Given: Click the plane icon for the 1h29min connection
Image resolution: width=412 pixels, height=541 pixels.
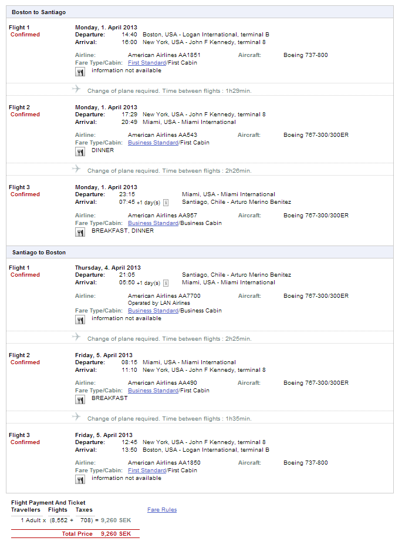Looking at the screenshot, I should click(76, 89).
